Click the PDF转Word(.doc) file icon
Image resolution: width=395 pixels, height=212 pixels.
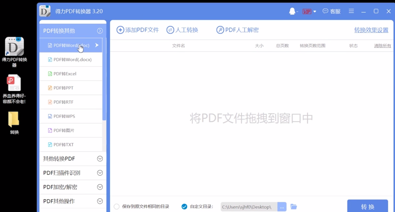(x=50, y=45)
